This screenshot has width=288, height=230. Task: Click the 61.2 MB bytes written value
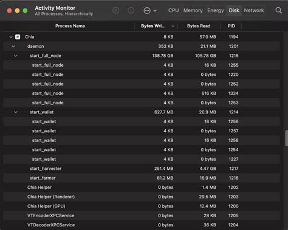point(165,178)
